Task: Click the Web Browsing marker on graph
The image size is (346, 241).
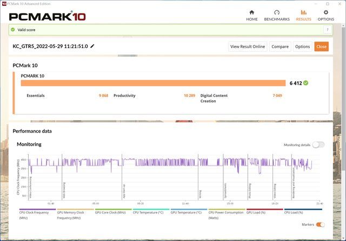Action: pyautogui.click(x=64, y=190)
